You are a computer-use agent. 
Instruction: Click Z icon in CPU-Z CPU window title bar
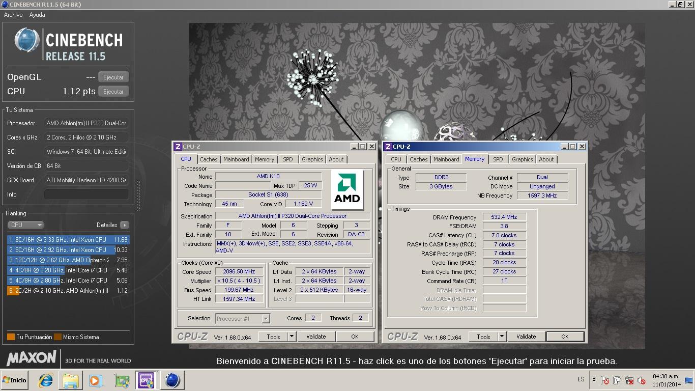tap(178, 147)
